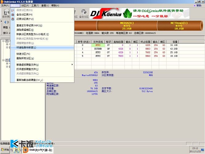Open the 帮助(H) menu
Viewport: 205px width, 154px height.
click(55, 6)
